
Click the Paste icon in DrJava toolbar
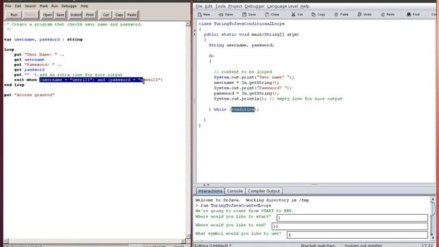[342, 14]
